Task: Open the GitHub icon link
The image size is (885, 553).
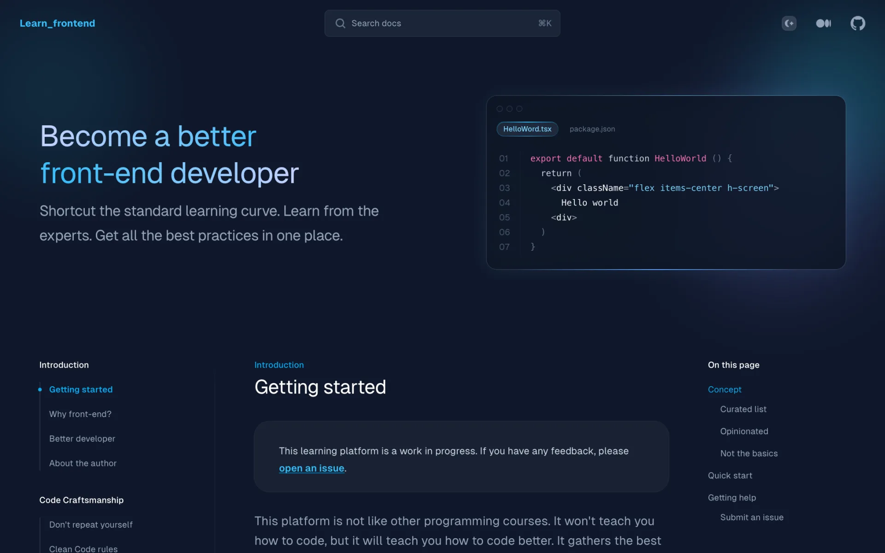Action: [858, 24]
